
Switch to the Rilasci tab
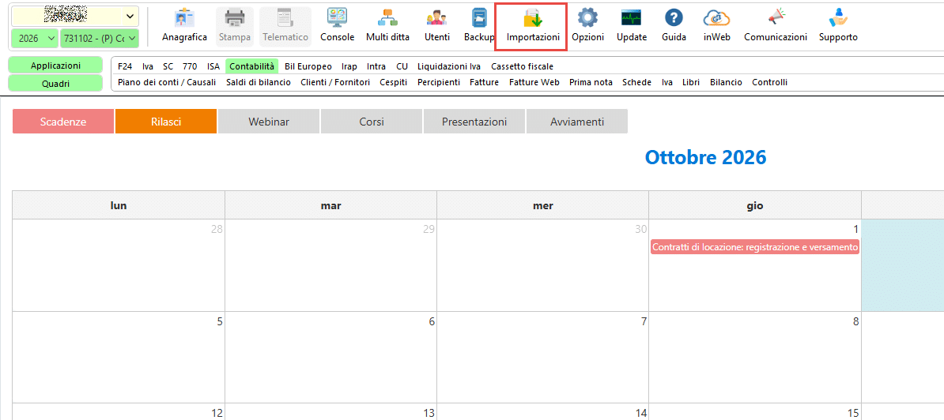pos(166,122)
